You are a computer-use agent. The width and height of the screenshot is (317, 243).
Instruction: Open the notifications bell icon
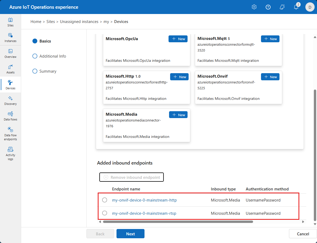point(296,7)
